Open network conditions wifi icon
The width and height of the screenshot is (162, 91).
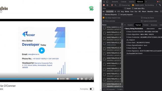tap(160, 5)
